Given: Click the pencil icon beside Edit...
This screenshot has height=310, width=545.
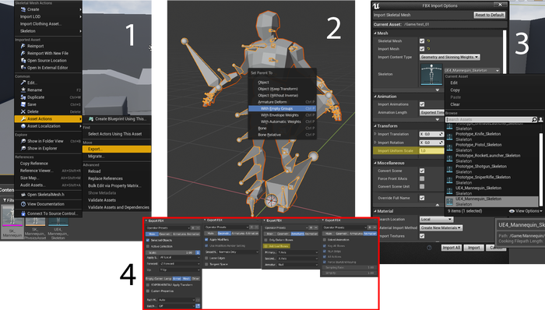Looking at the screenshot, I should 23,83.
